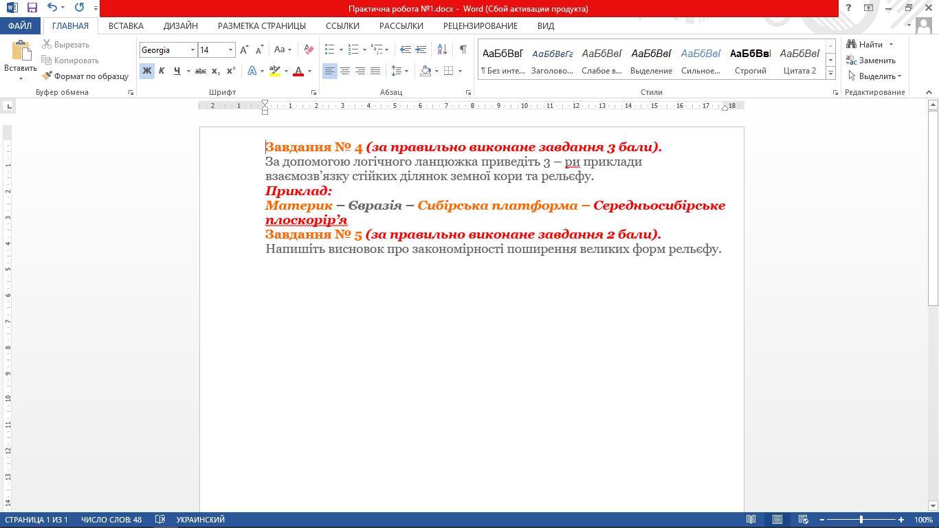The height and width of the screenshot is (528, 939).
Task: Show paragraph marks with the pilcrow icon
Action: [x=463, y=49]
